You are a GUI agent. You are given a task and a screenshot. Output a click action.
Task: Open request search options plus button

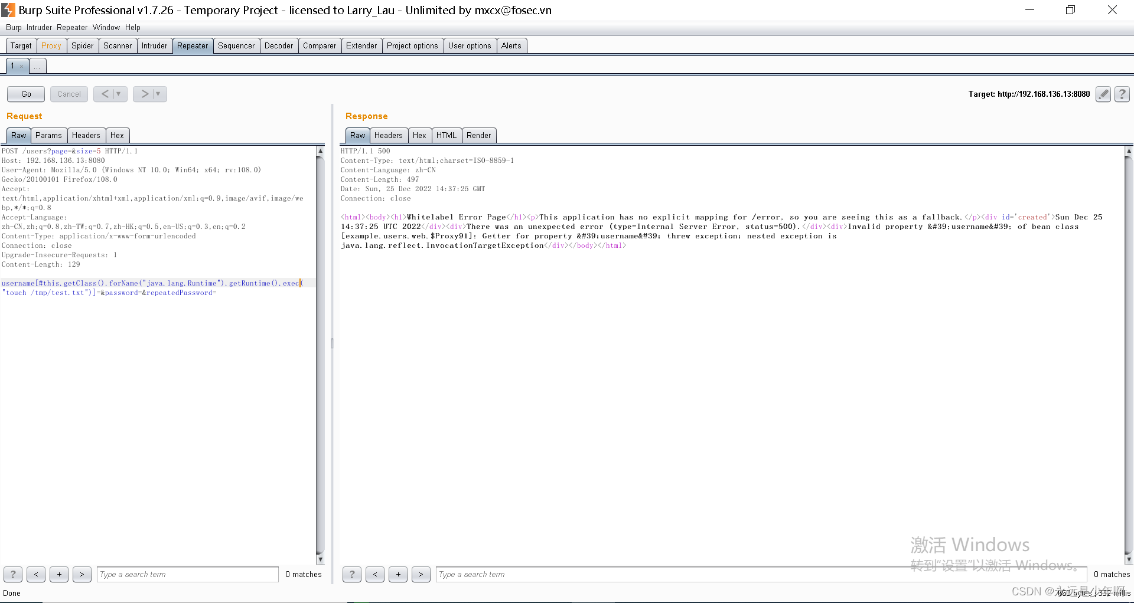(x=59, y=574)
